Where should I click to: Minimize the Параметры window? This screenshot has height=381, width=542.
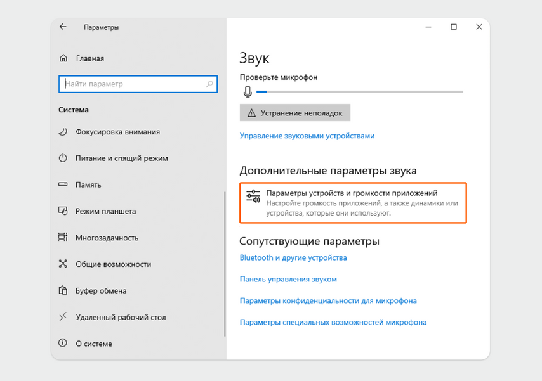tap(428, 27)
